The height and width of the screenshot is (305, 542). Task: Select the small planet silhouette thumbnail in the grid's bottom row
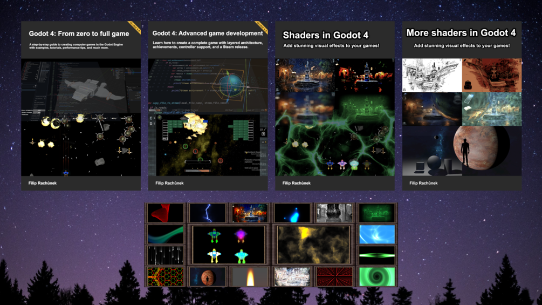[208, 276]
